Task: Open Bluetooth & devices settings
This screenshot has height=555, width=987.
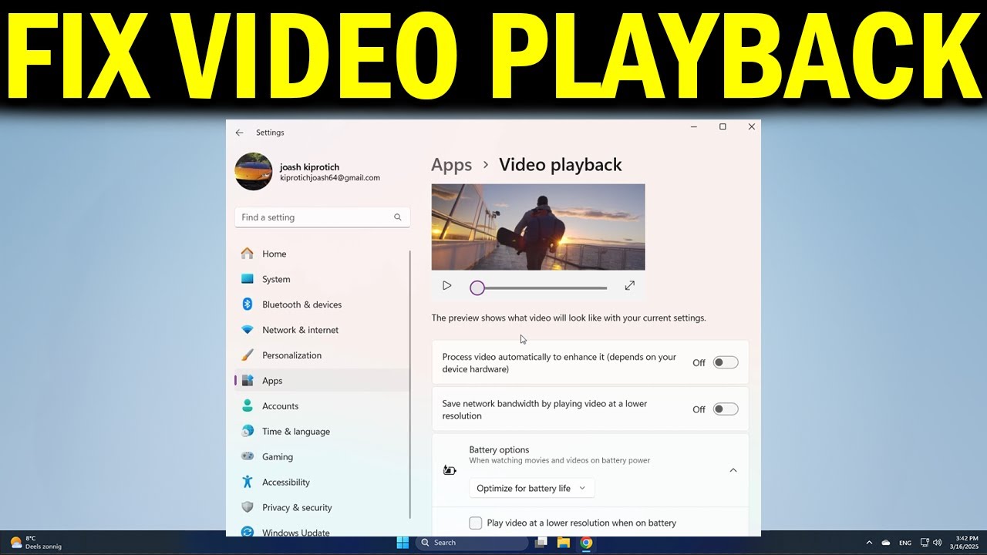Action: click(x=322, y=304)
